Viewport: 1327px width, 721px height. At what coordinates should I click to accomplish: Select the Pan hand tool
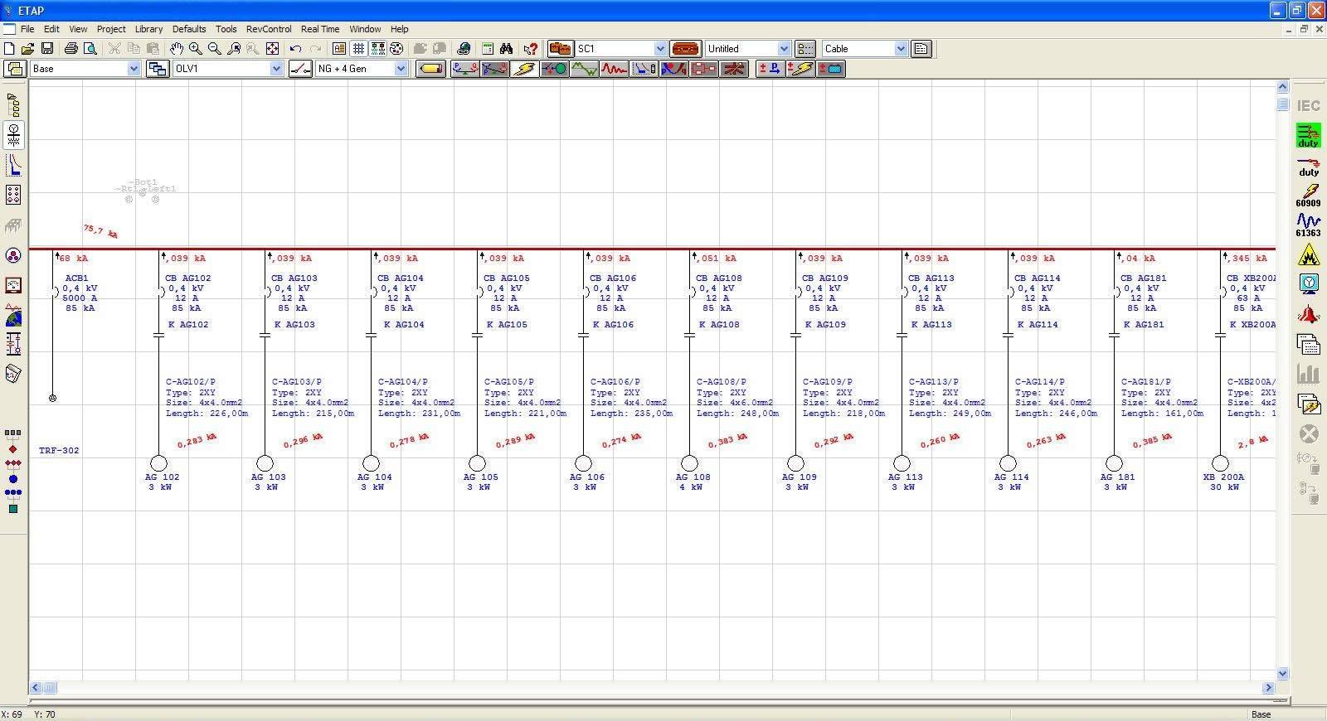177,49
